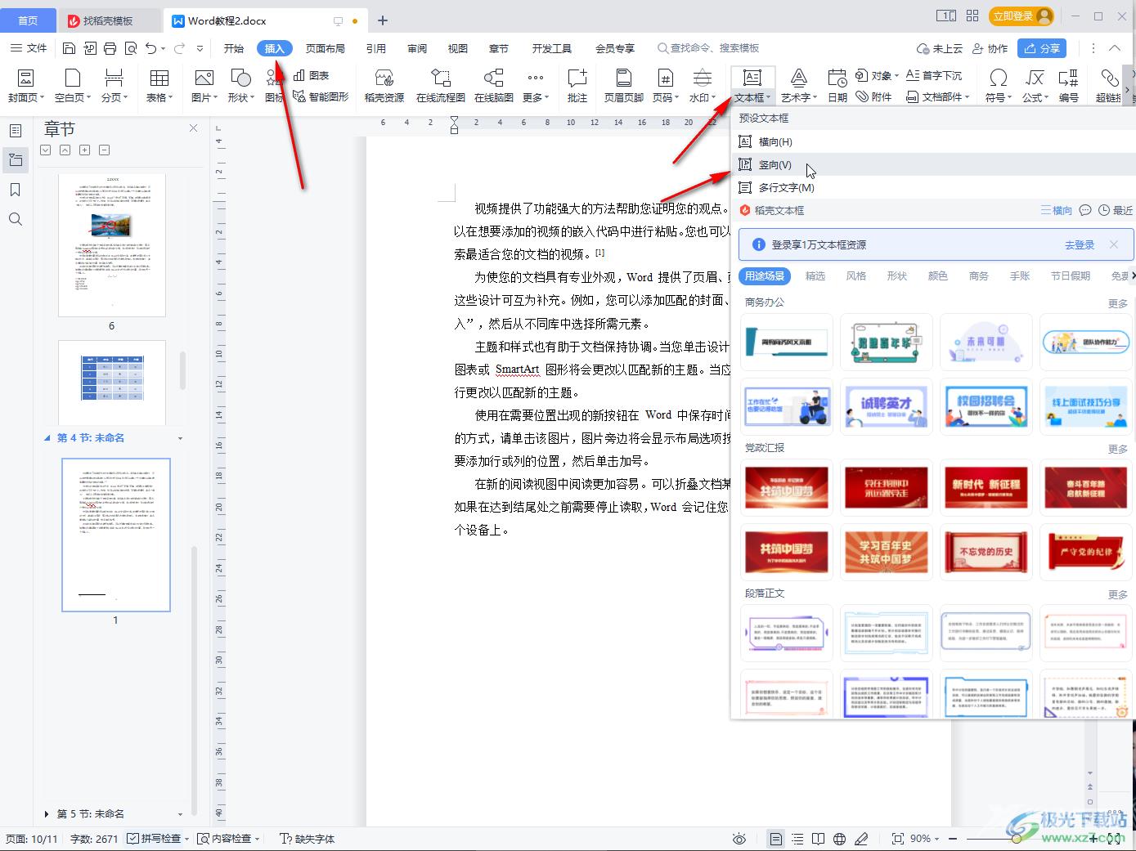1136x851 pixels.
Task: Click the Print icon in quick access toolbar
Action: (x=110, y=48)
